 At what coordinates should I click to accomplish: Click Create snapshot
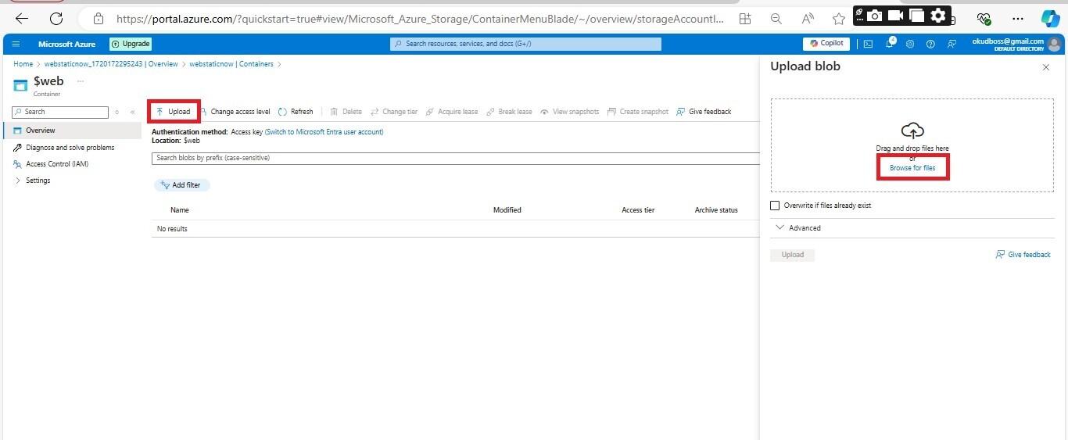[638, 112]
